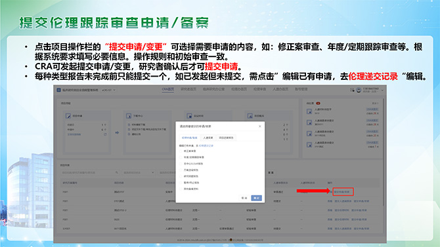
Task: Open the 伦理审查 nav tab
Action: 259,89
